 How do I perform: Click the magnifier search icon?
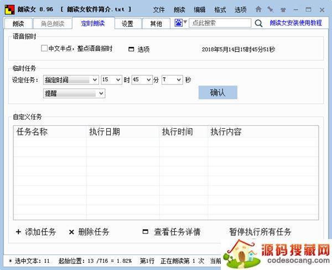point(258,23)
